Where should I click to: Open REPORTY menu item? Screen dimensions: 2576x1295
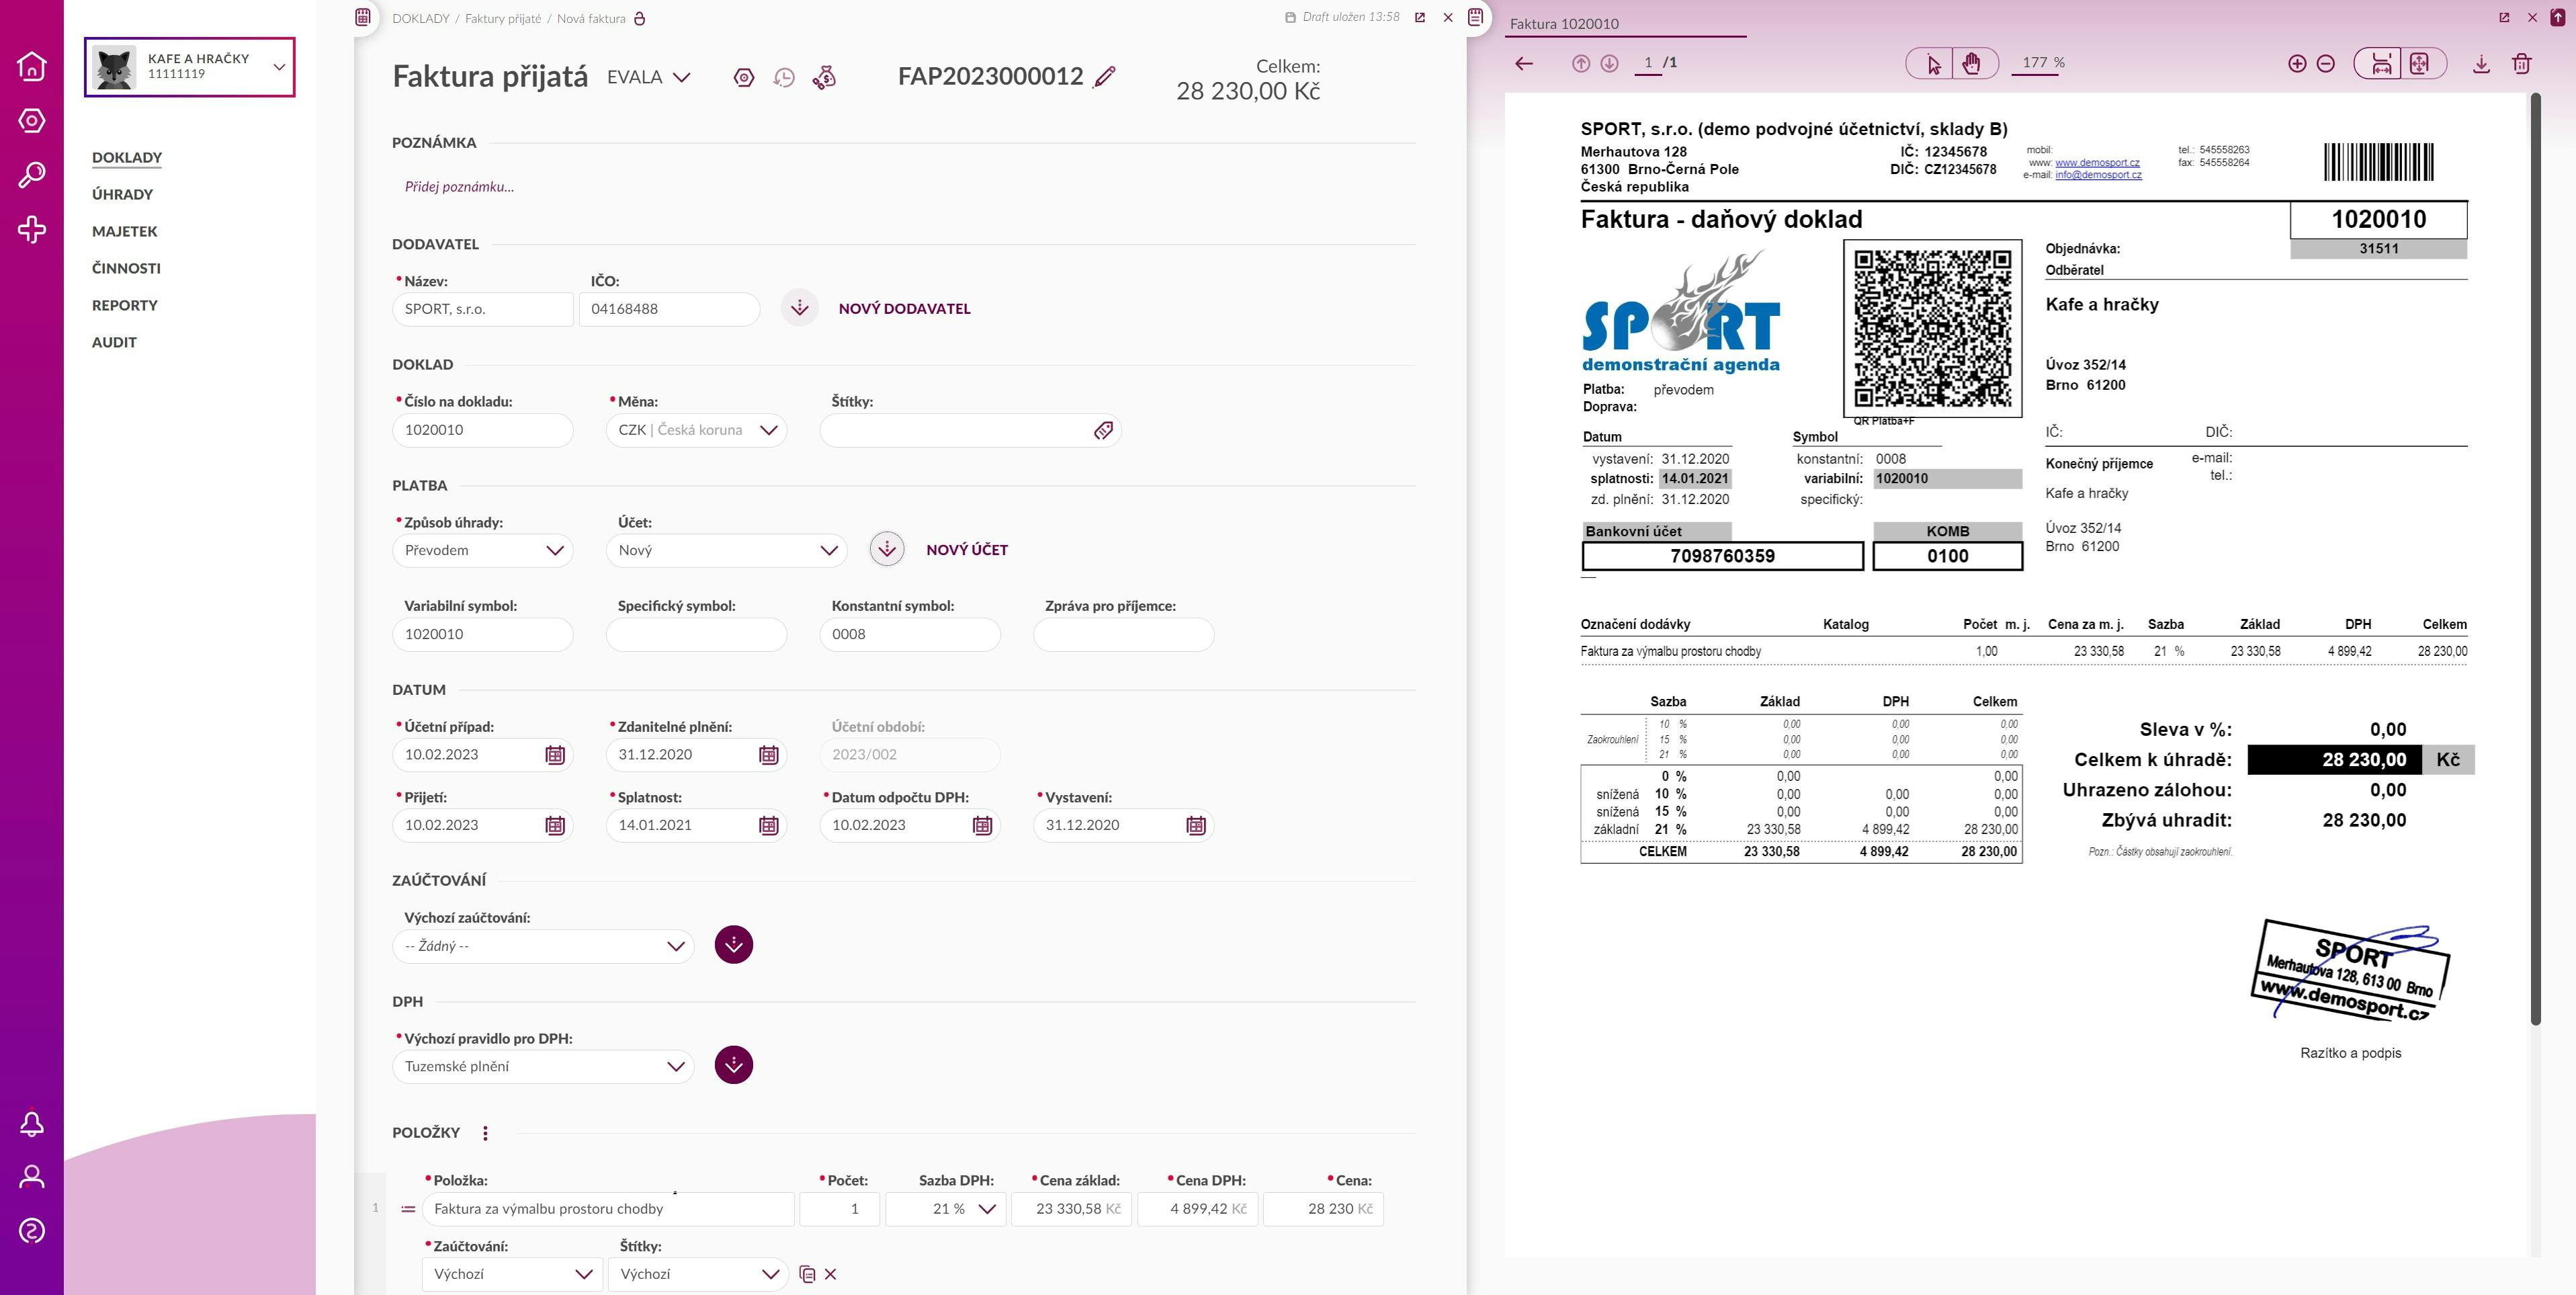click(x=125, y=305)
